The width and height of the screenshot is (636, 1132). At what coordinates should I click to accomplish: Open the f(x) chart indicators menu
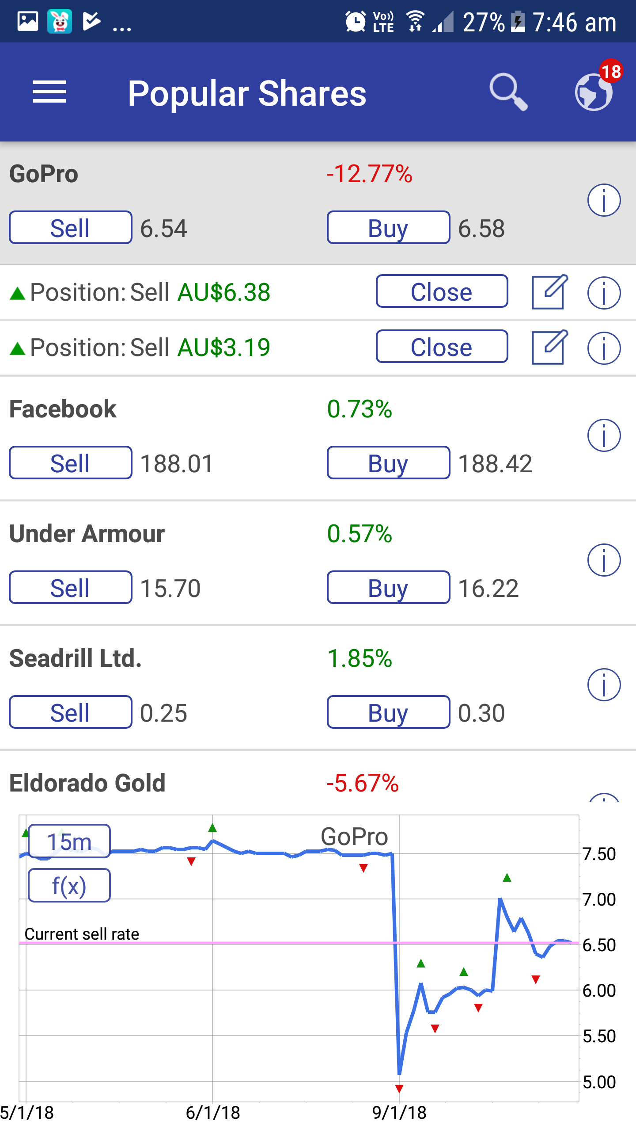69,885
